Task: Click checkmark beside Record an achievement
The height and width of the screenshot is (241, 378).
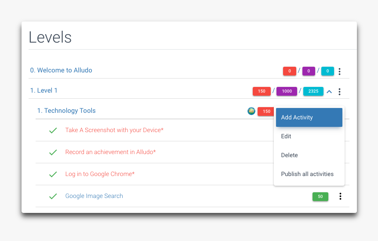Action: point(53,152)
